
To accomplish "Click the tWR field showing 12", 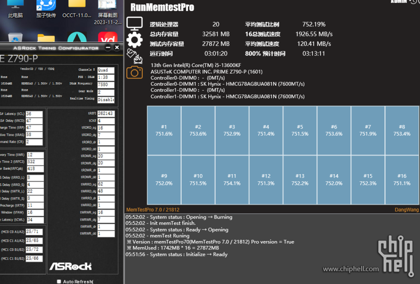I will [35, 155].
